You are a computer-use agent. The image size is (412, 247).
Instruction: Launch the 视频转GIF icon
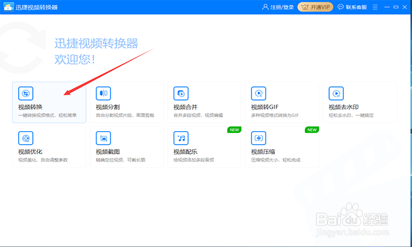[258, 94]
